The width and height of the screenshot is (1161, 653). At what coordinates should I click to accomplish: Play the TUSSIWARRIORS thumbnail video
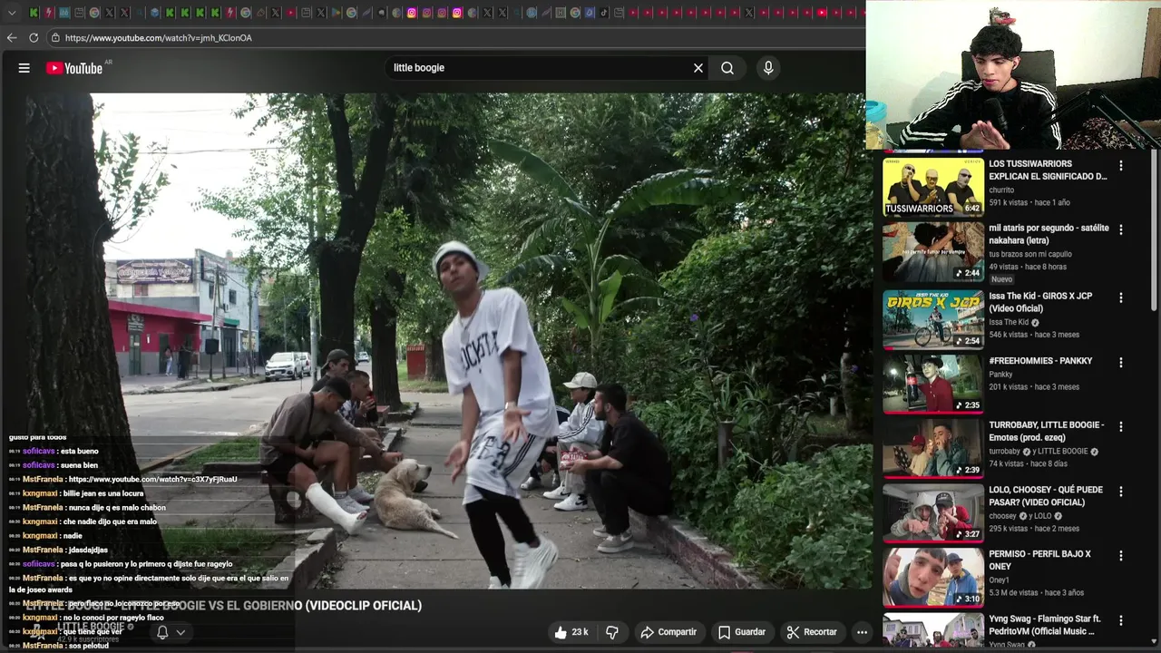pyautogui.click(x=933, y=188)
